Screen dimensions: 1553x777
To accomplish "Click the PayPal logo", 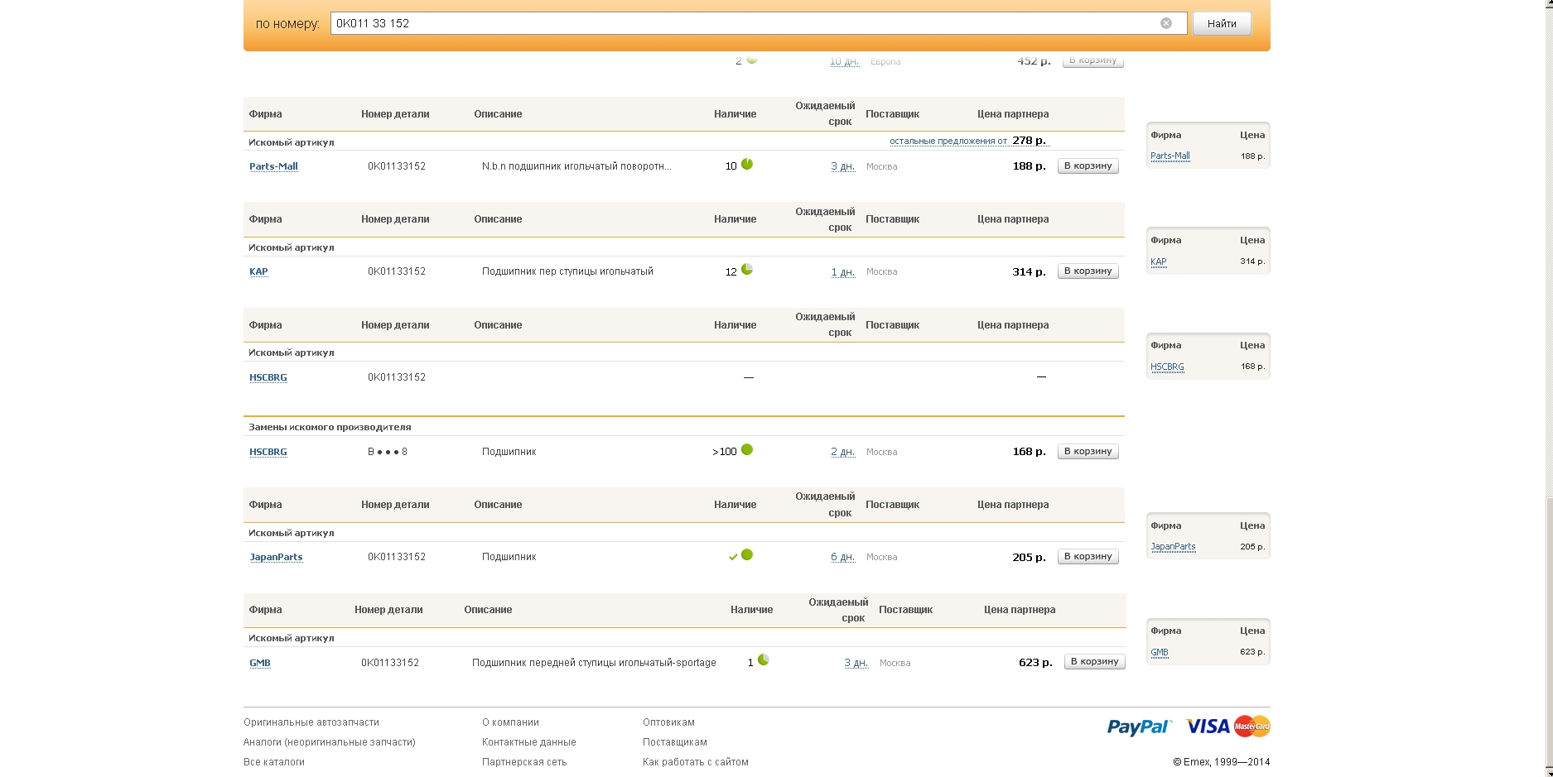I will 1139,727.
